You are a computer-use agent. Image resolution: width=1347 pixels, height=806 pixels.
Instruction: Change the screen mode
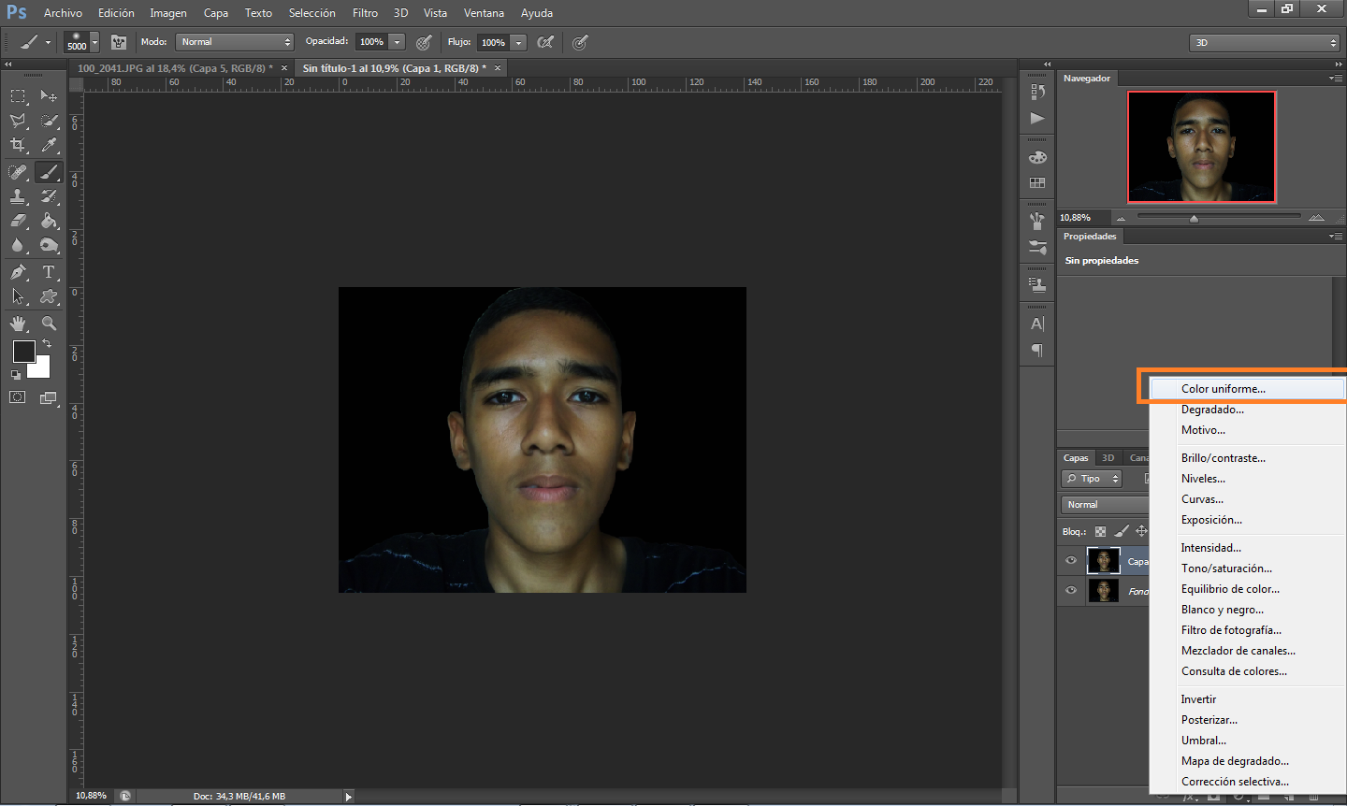pos(49,397)
